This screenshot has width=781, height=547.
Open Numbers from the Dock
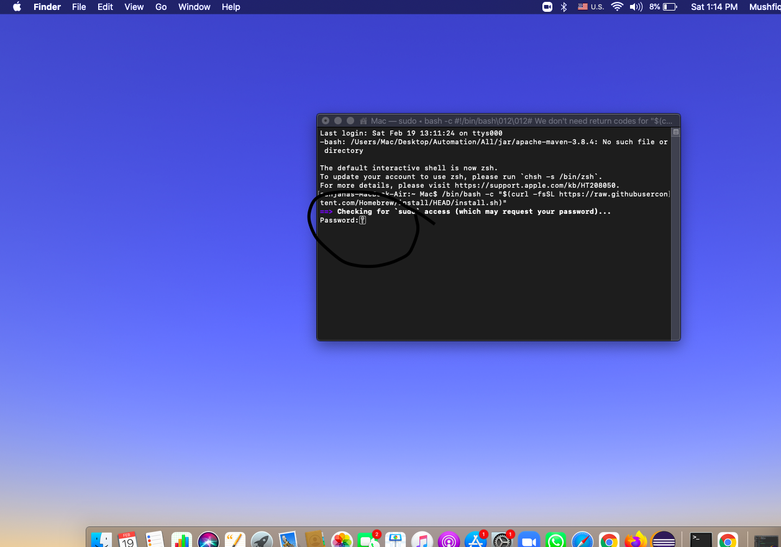click(x=181, y=541)
